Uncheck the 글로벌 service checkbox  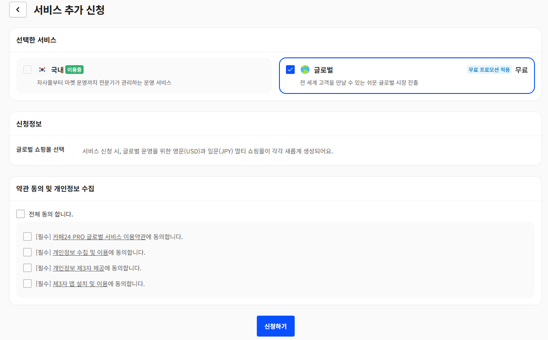pyautogui.click(x=290, y=70)
